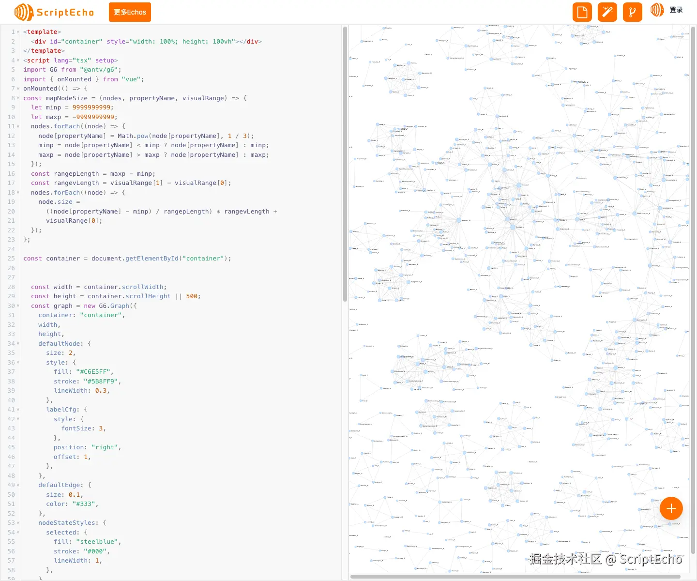Click the preview pane vertical scrollbar
The width and height of the screenshot is (697, 581).
[693, 290]
